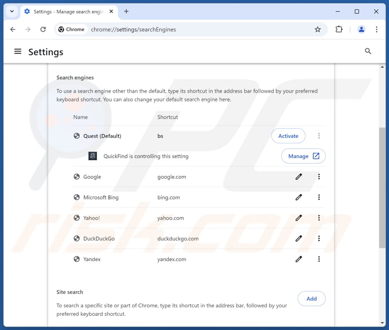Reload the page with the refresh icon

tap(43, 29)
